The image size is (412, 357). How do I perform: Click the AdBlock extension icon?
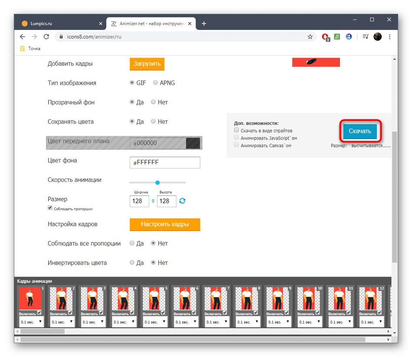point(325,37)
